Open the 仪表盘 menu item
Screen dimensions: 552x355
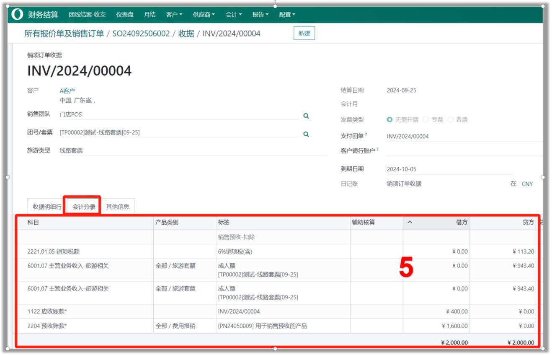tap(125, 15)
